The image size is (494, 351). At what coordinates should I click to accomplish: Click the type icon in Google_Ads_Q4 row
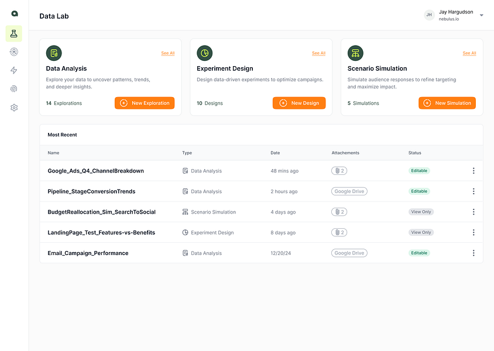tap(185, 171)
